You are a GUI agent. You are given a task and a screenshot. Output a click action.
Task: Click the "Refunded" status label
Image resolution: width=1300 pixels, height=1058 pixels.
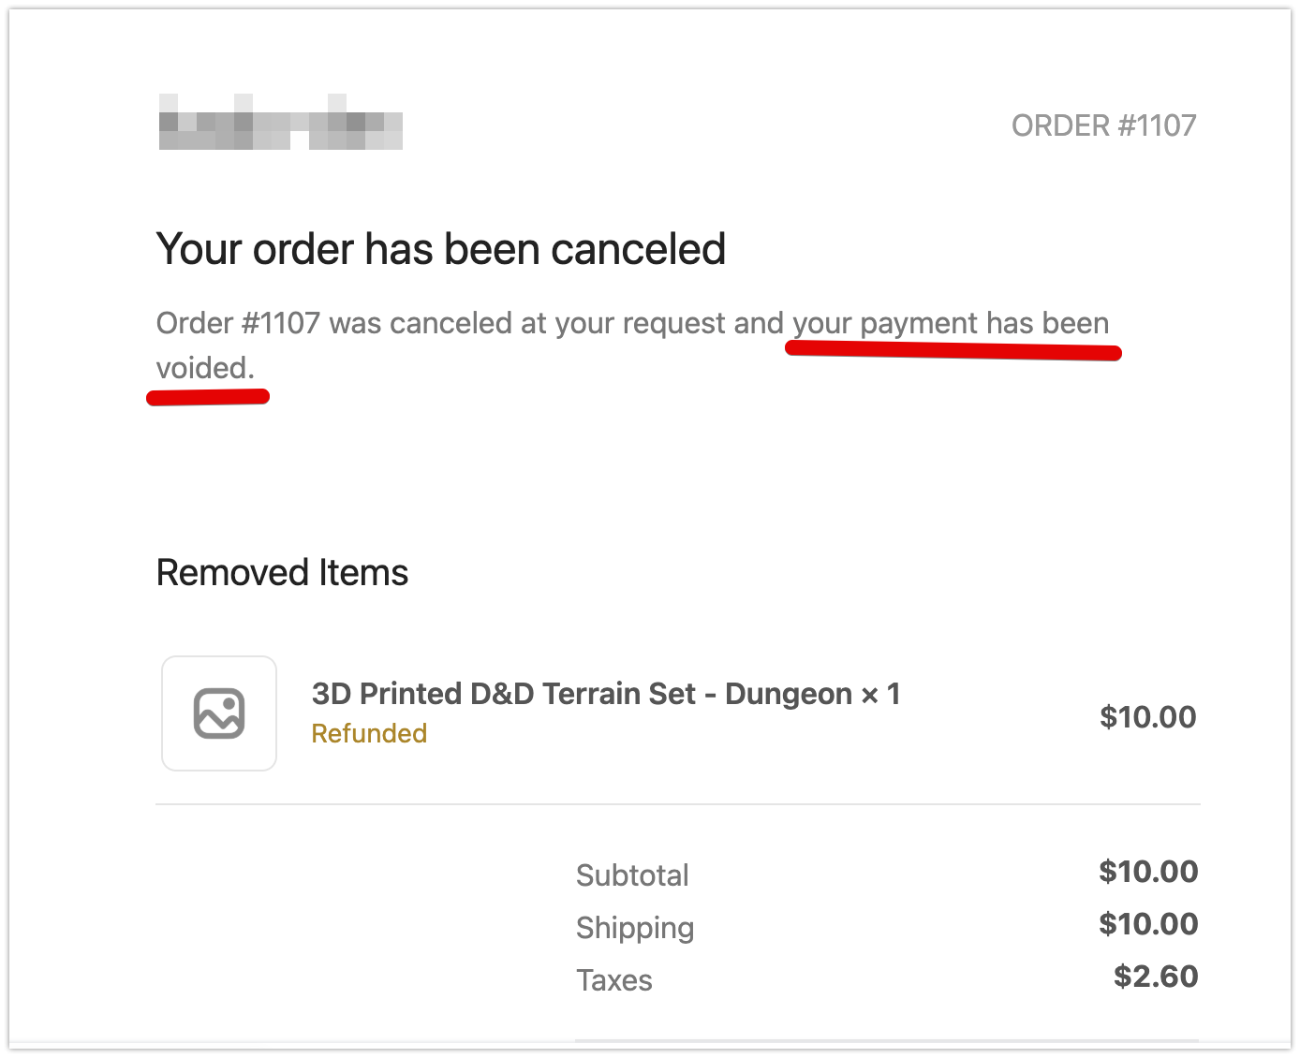click(369, 733)
